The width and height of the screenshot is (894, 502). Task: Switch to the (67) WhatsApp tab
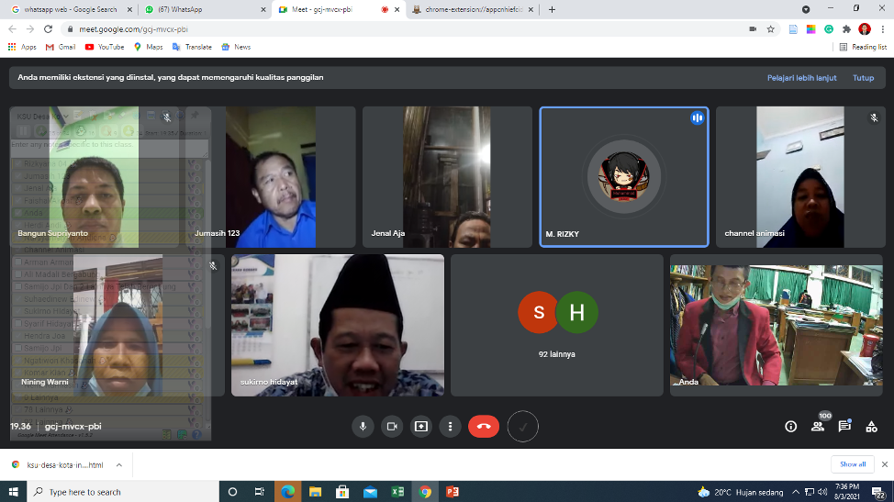point(206,10)
